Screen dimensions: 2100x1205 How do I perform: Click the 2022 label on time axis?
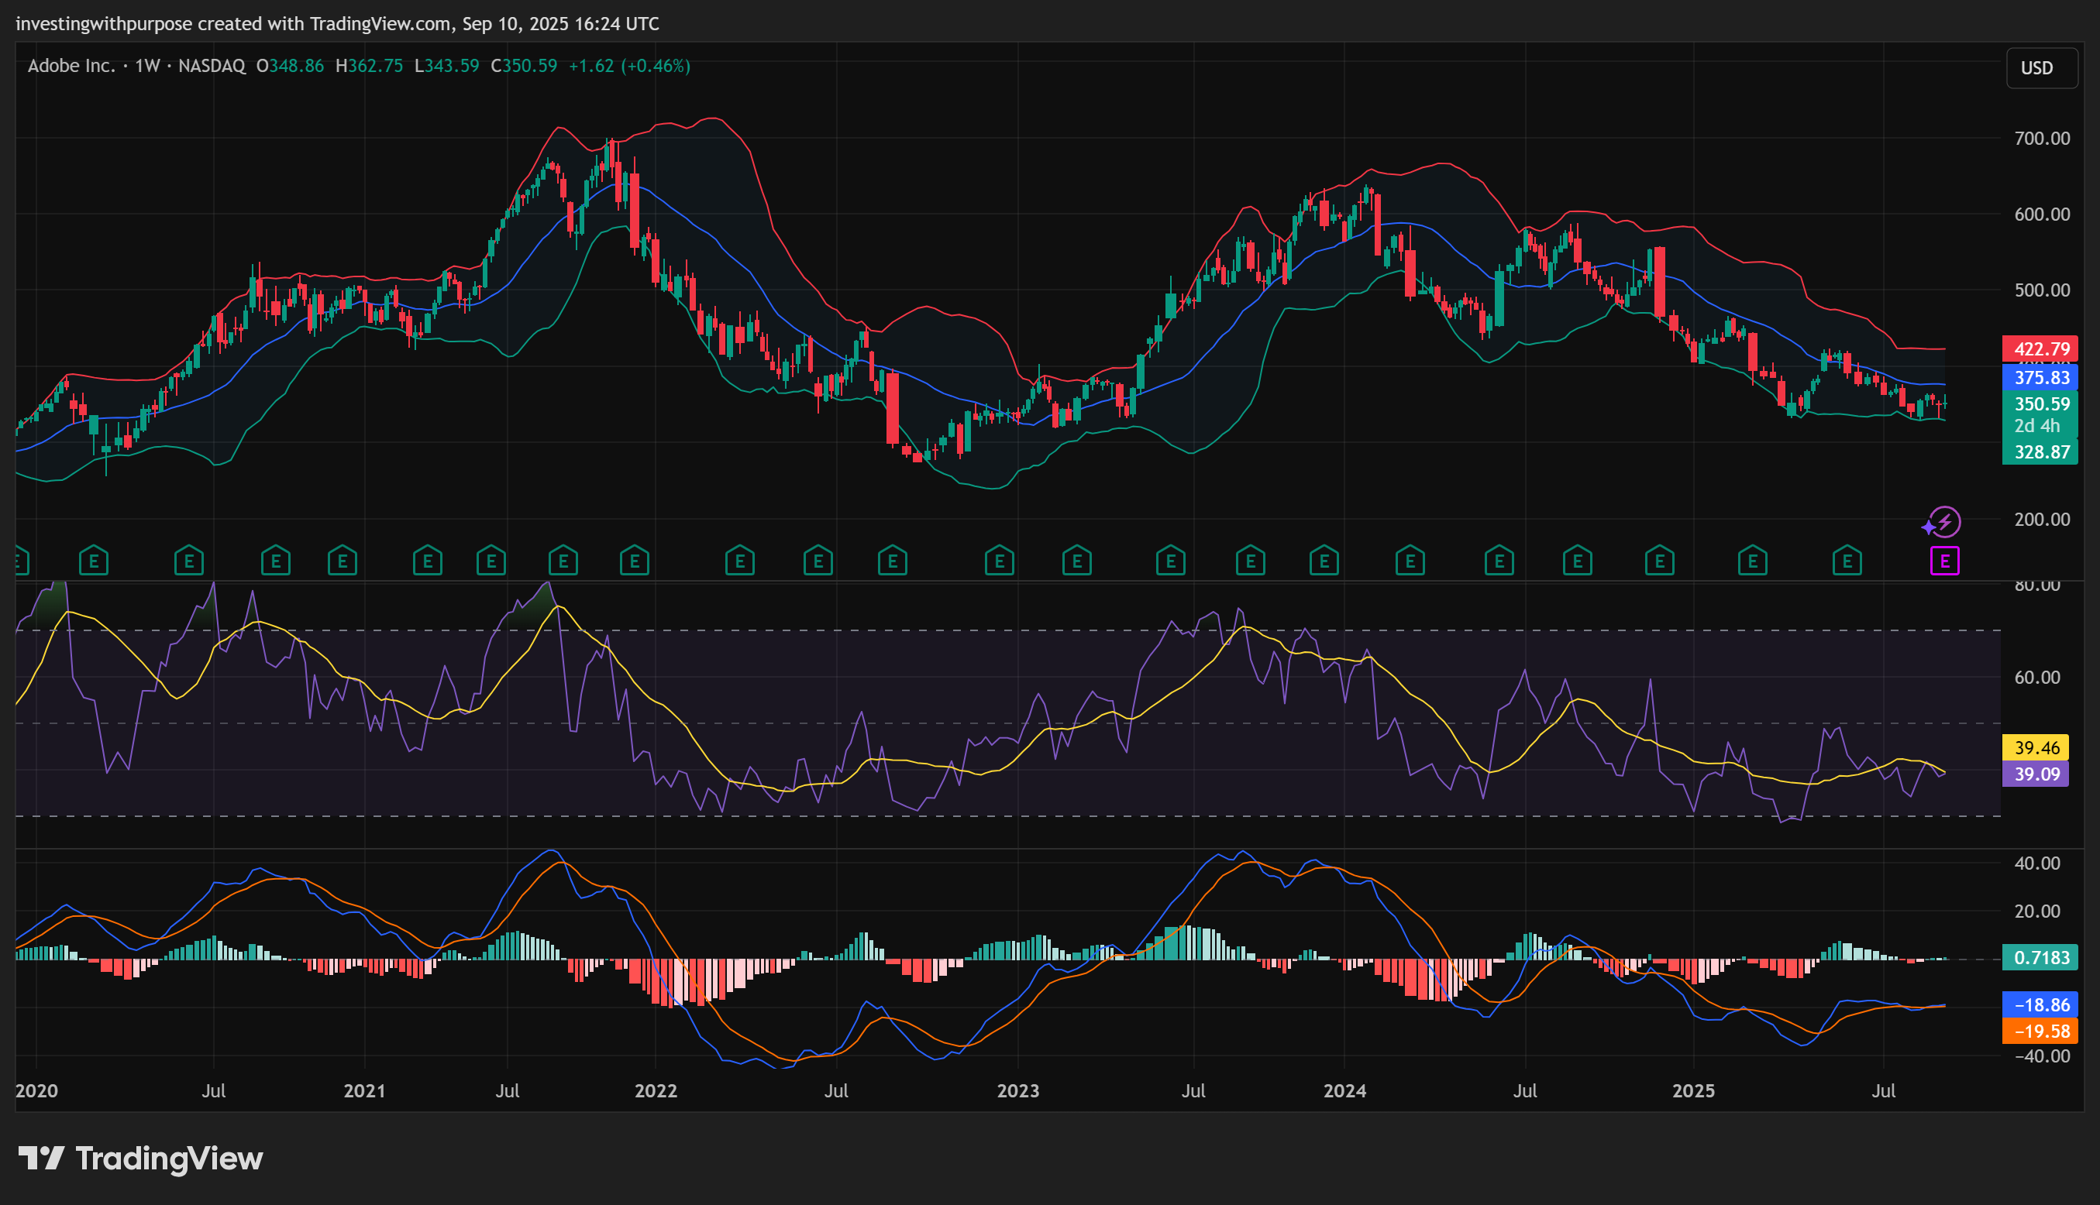point(656,1090)
